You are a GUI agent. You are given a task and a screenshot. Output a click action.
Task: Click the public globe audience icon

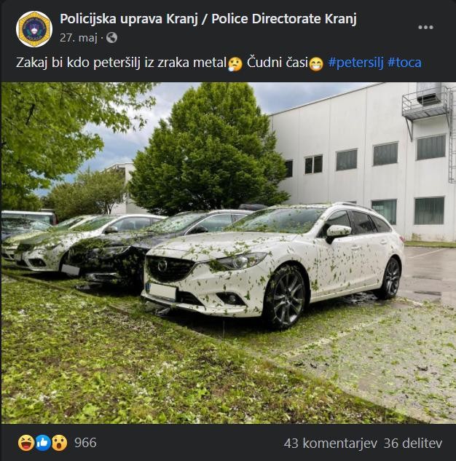[x=111, y=38]
